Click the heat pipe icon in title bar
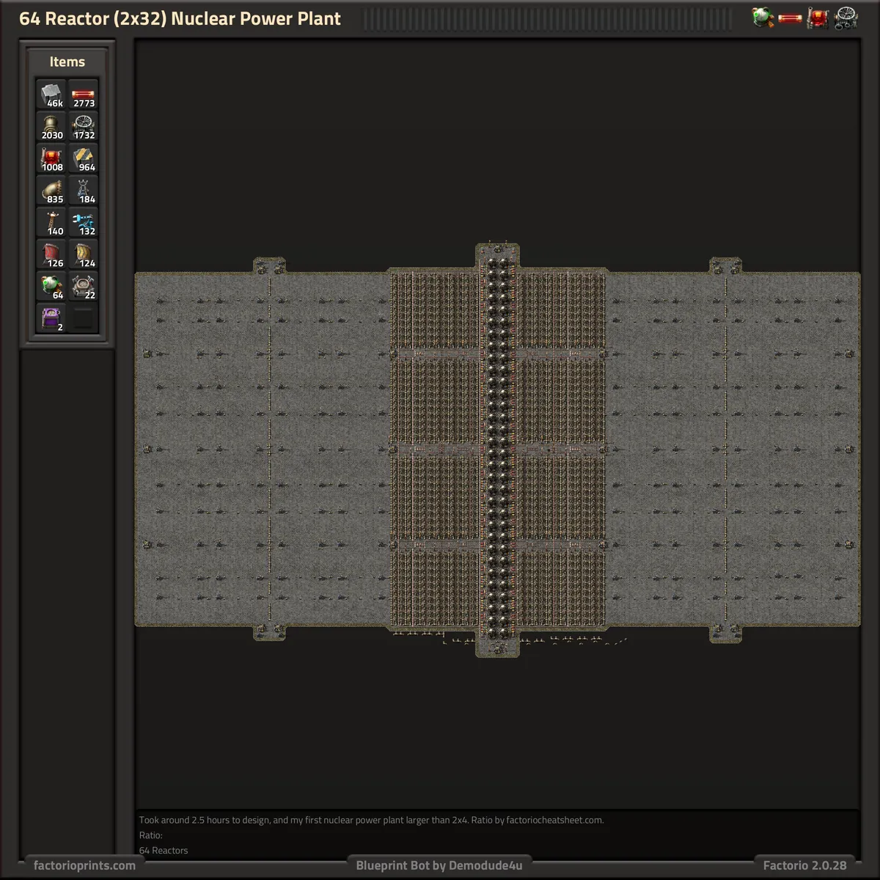Viewport: 880px width, 880px height. pyautogui.click(x=791, y=18)
